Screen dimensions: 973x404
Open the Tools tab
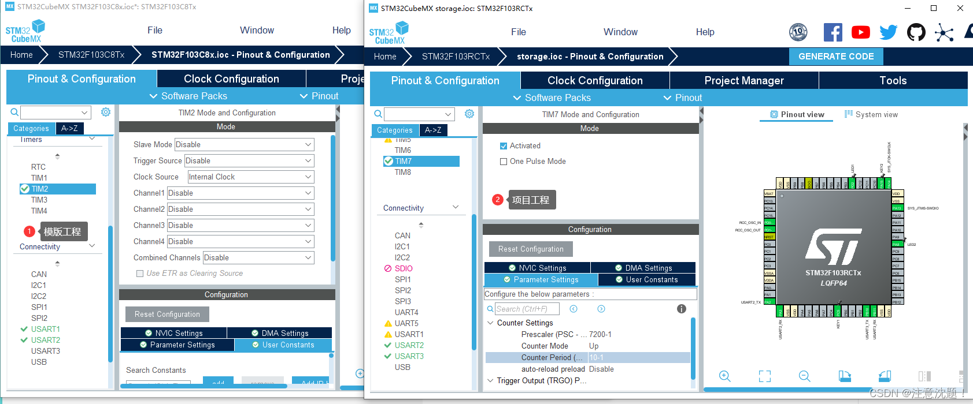point(893,81)
